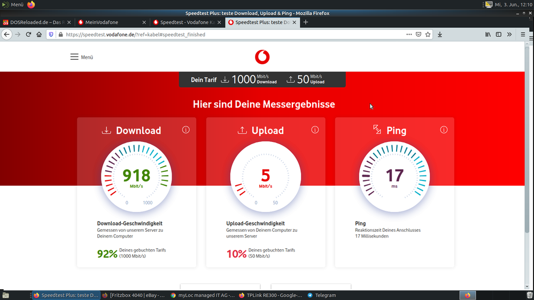This screenshot has height=300, width=534.
Task: Go forward in Firefox history
Action: 18,34
